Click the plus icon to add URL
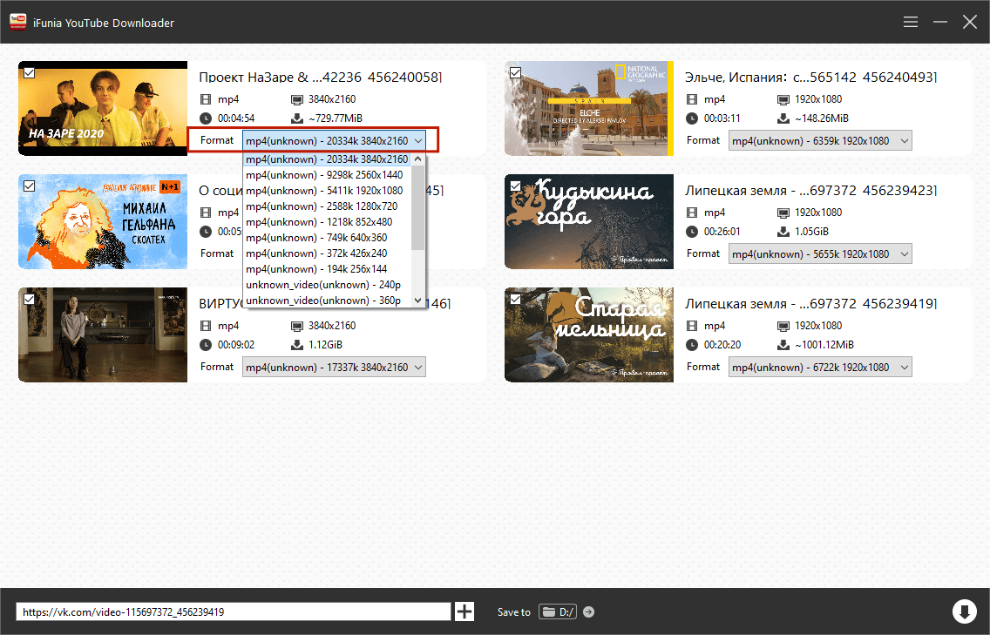This screenshot has width=990, height=635. click(x=464, y=611)
